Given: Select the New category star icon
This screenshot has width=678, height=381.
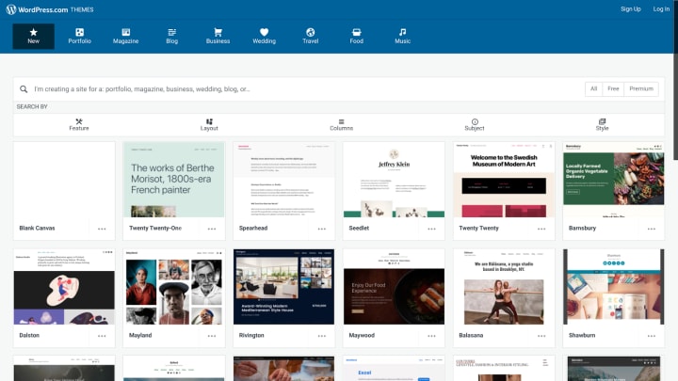Looking at the screenshot, I should click(33, 32).
